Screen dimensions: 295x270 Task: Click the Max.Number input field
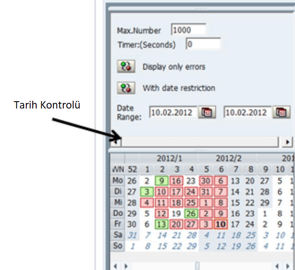point(188,30)
